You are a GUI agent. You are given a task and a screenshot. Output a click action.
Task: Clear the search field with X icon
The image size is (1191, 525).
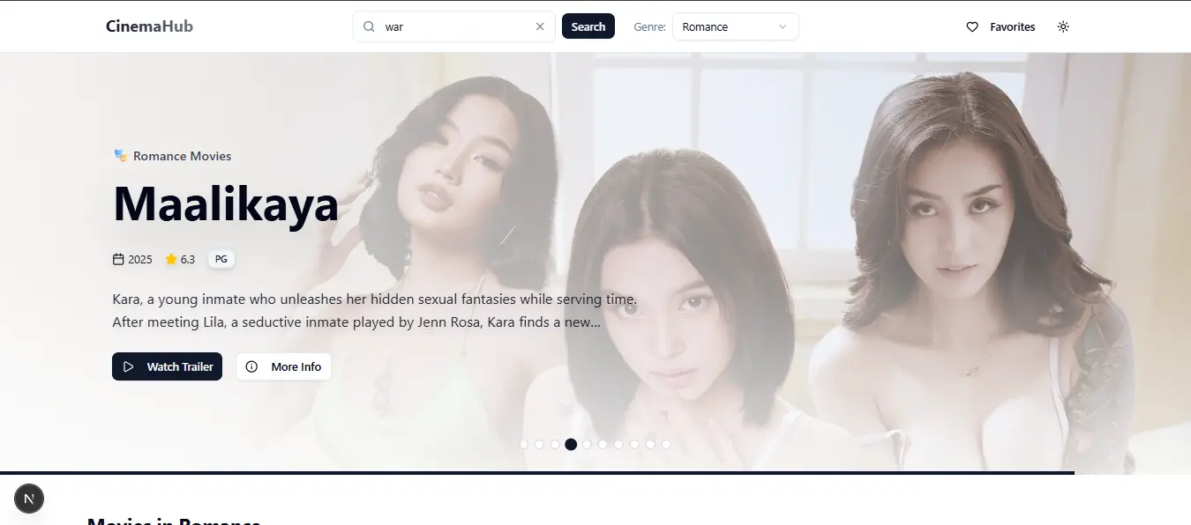click(x=540, y=27)
